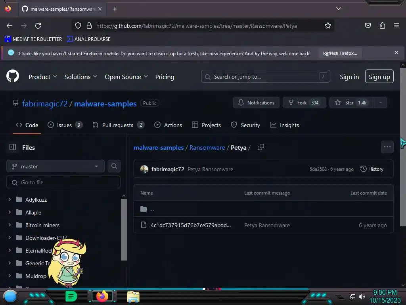Select the Code tab

(x=27, y=125)
